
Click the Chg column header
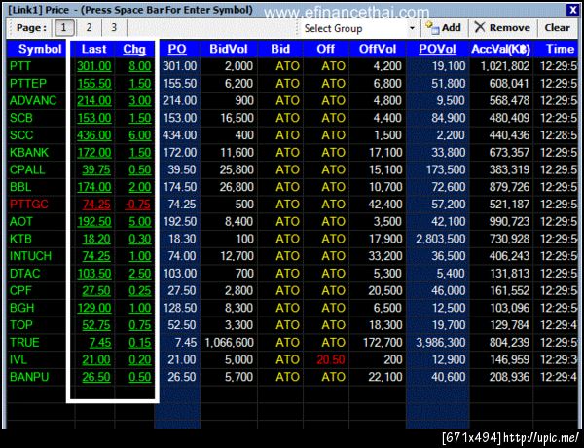tap(134, 49)
